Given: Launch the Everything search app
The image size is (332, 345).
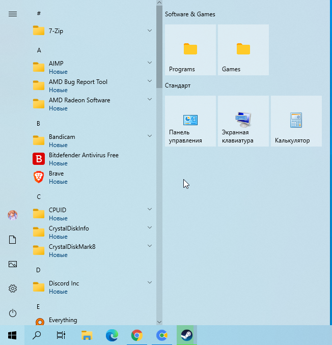Looking at the screenshot, I should [x=93, y=321].
